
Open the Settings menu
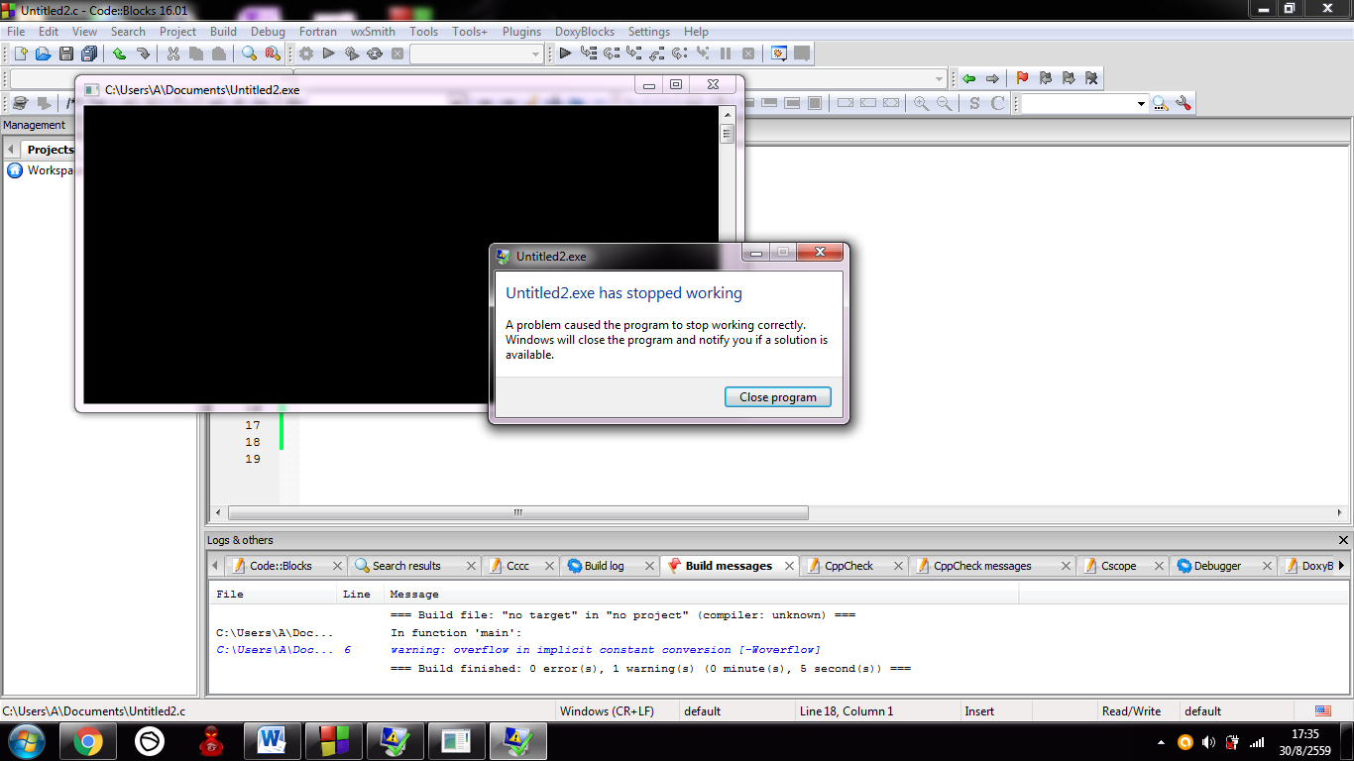pos(649,32)
